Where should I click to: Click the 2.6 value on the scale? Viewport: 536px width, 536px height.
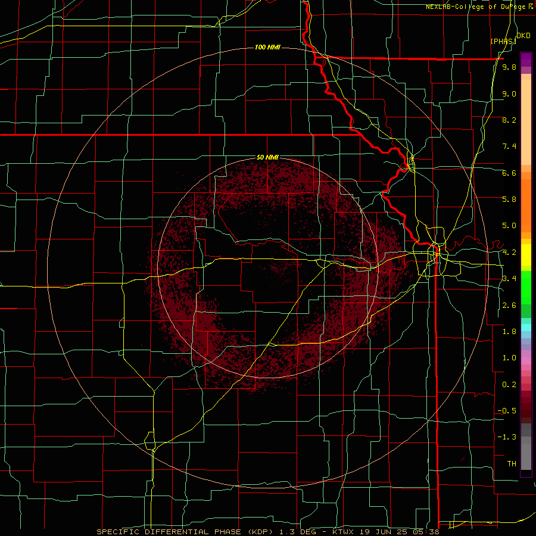point(509,306)
